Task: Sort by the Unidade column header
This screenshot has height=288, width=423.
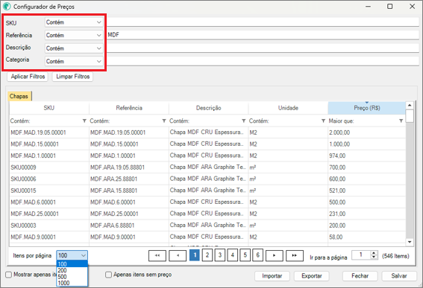Action: point(288,108)
